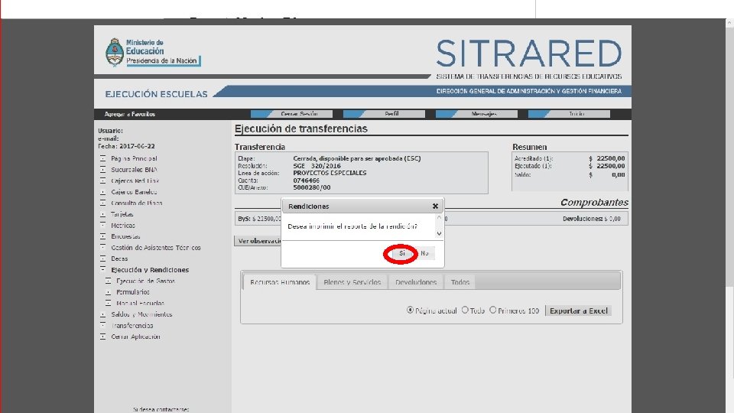Switch to Devoluciones tab
The width and height of the screenshot is (734, 413).
click(416, 282)
